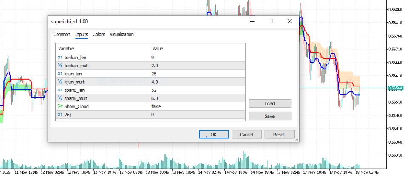The image size is (408, 177).
Task: Click the dialog's minimize button
Action: pos(252,22)
